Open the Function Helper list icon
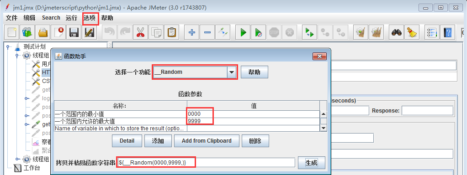Viewport: 467px width, 175px height. tap(432, 32)
